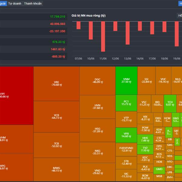Viewport: 182px width, 182px height.
Task: Open the EIB tile
Action: point(170,140)
